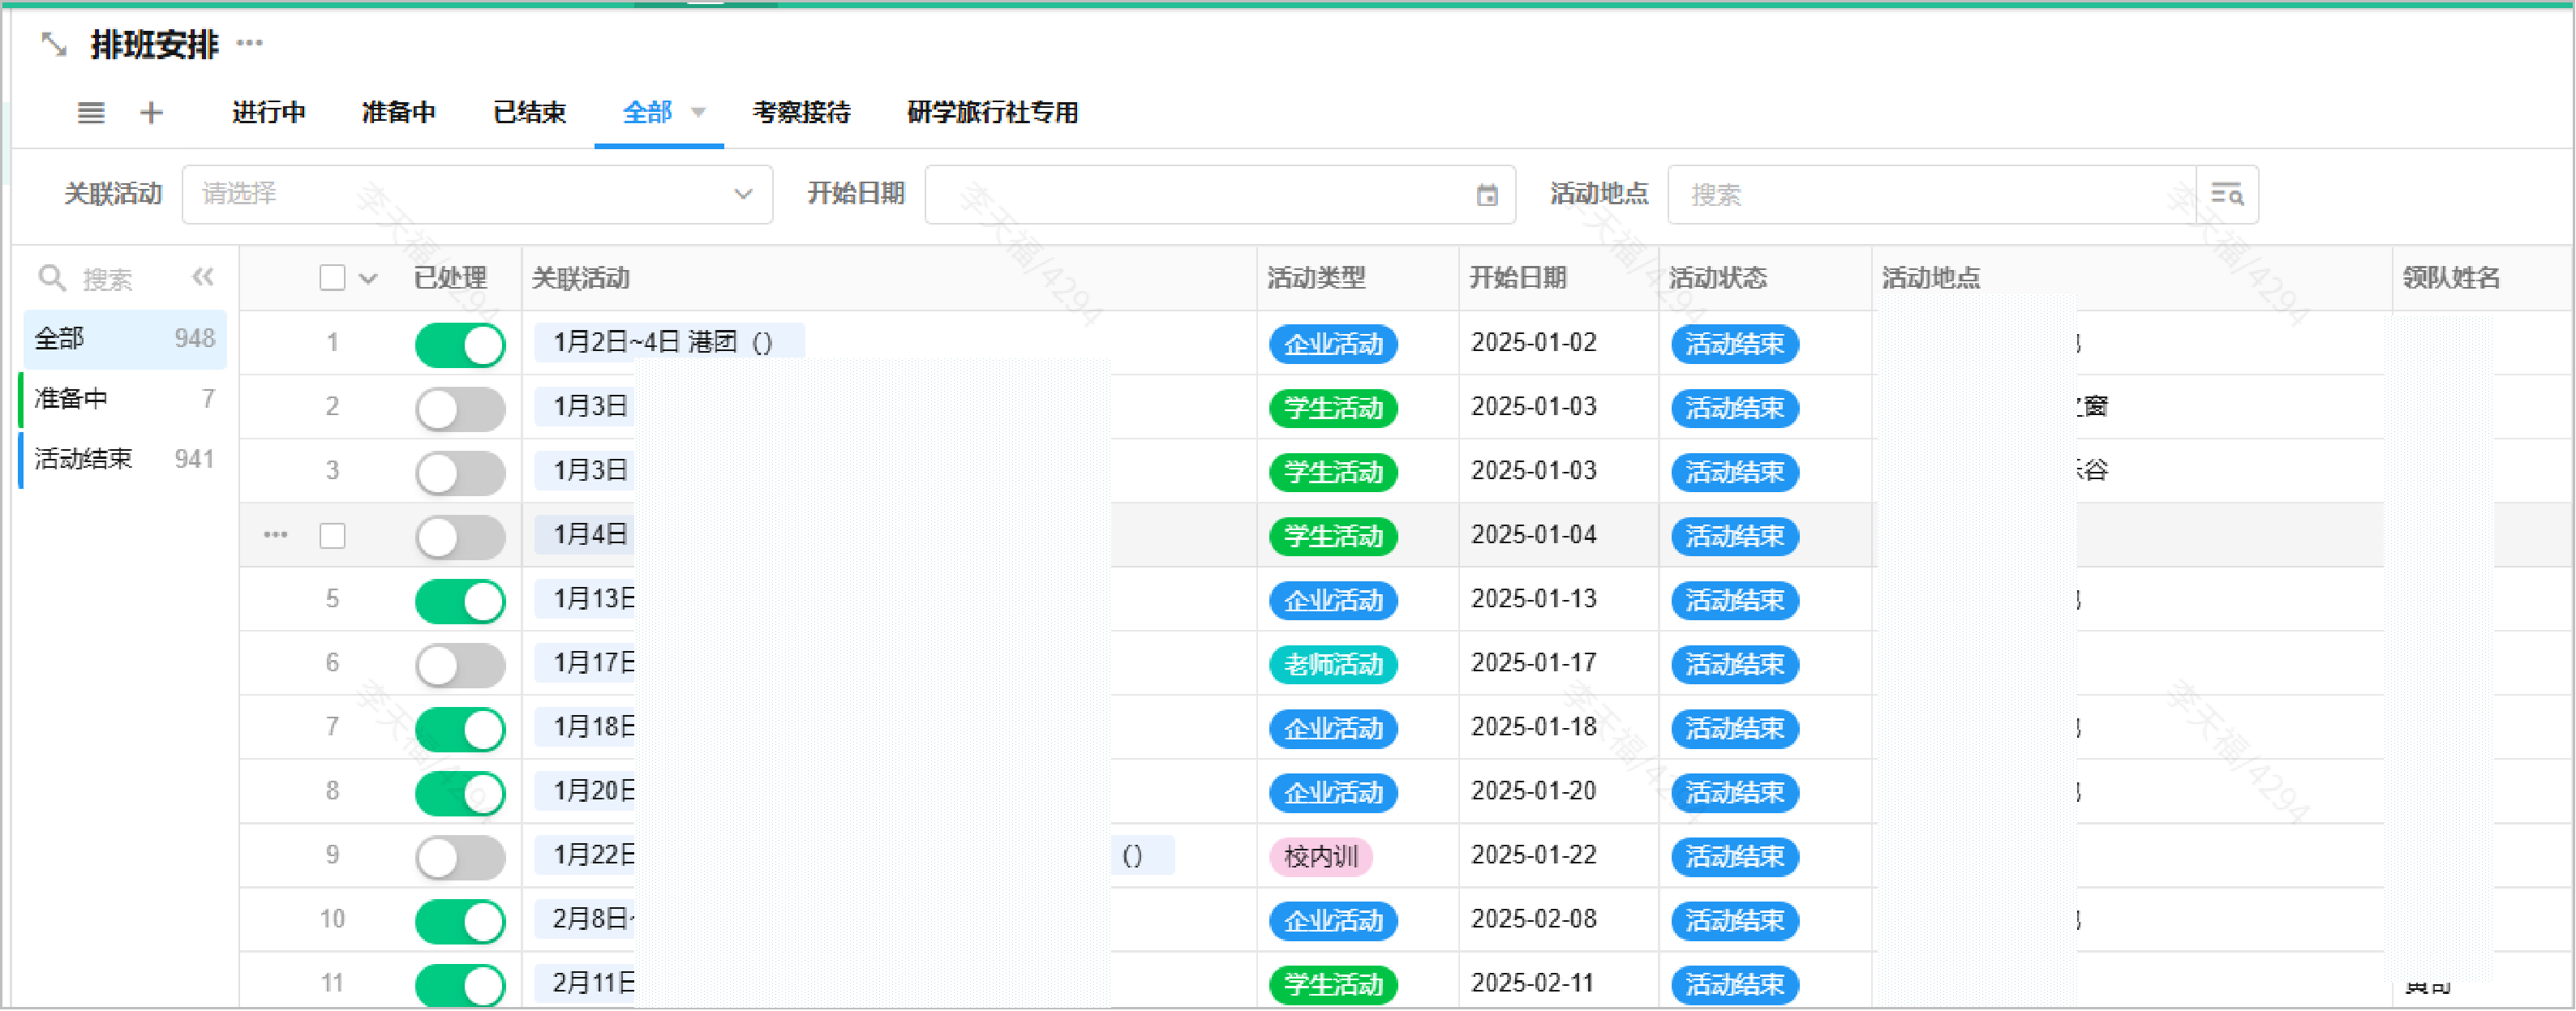Expand the 关联活动 请选择 dropdown
2576x1011 pixels.
click(742, 194)
